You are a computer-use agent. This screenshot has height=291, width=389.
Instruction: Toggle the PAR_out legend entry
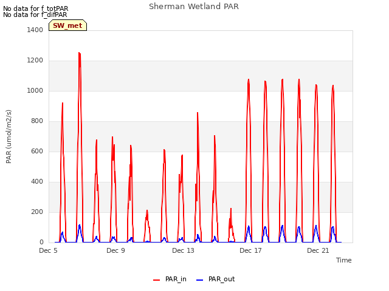[x=215, y=279]
